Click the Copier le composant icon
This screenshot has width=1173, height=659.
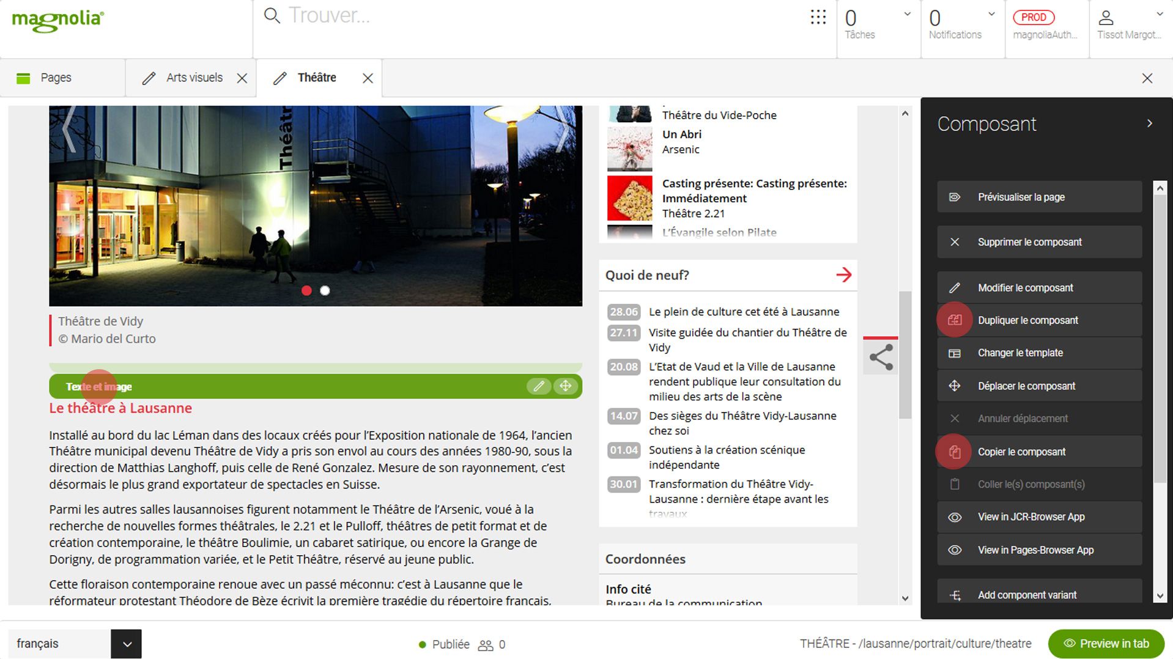coord(955,452)
